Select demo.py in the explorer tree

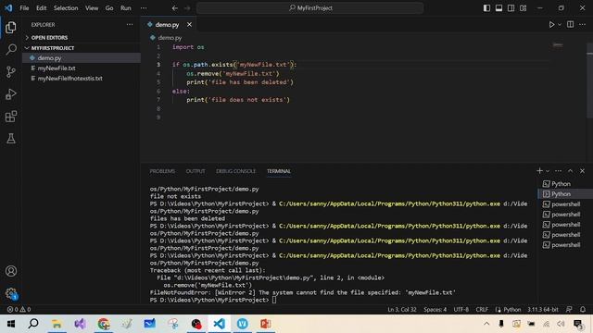point(82,57)
